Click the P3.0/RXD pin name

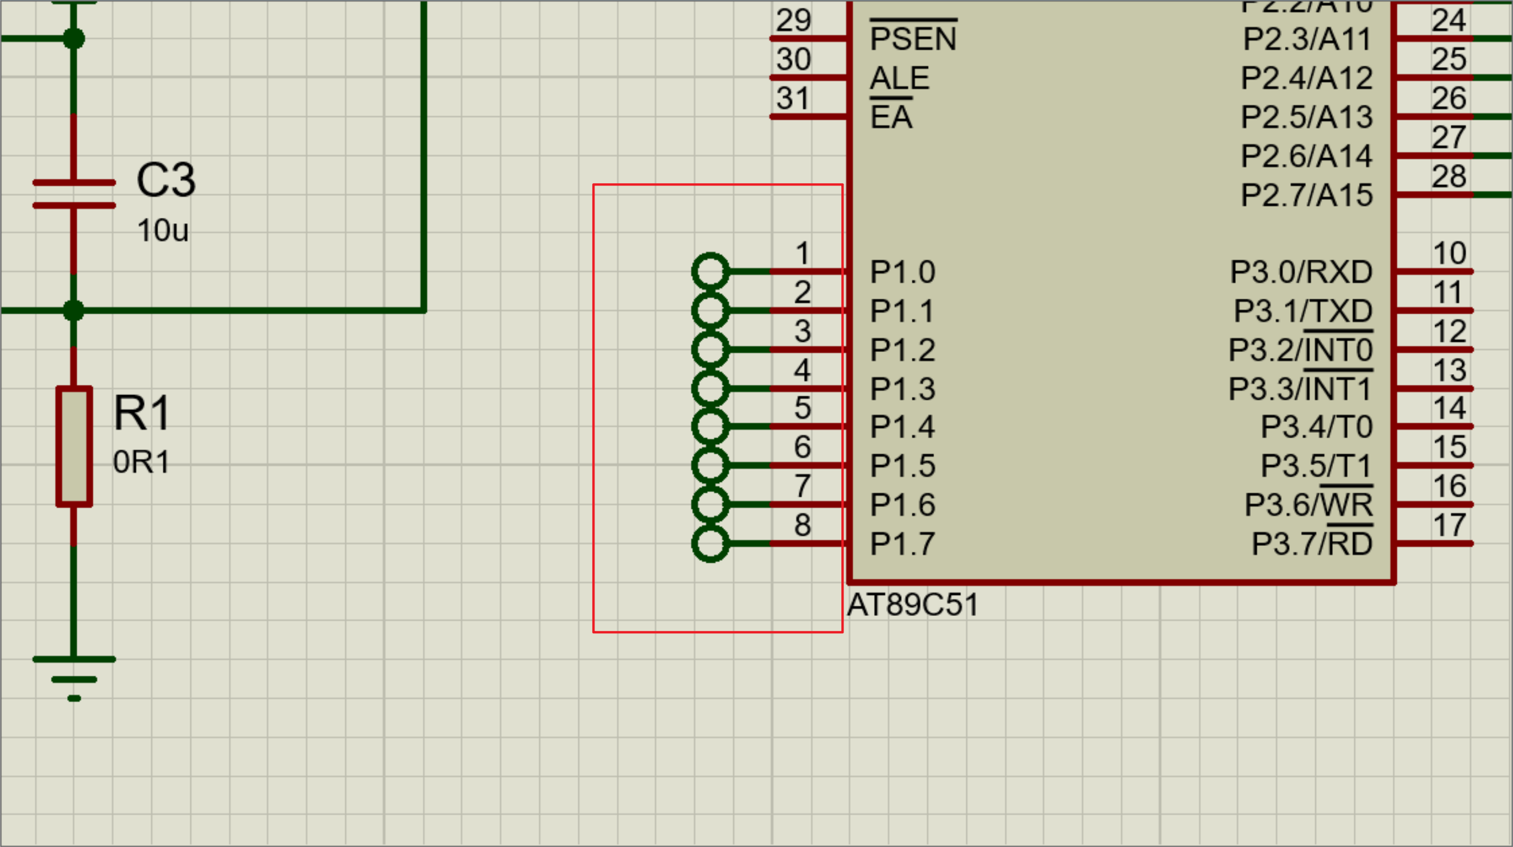click(x=1300, y=272)
